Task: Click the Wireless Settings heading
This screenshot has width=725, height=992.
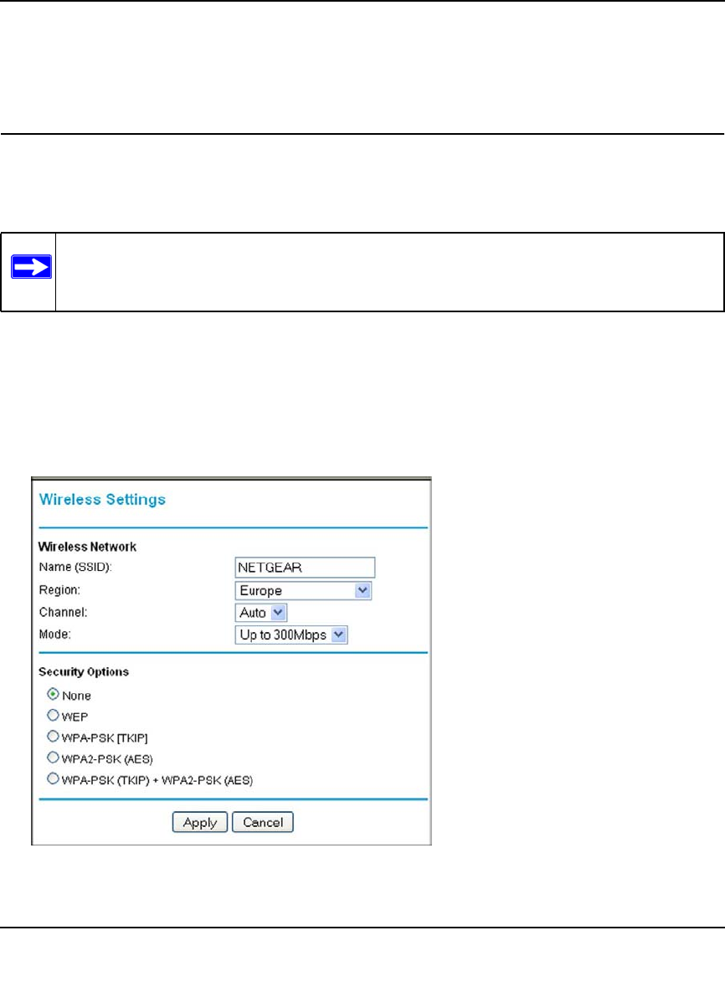Action: pyautogui.click(x=102, y=499)
